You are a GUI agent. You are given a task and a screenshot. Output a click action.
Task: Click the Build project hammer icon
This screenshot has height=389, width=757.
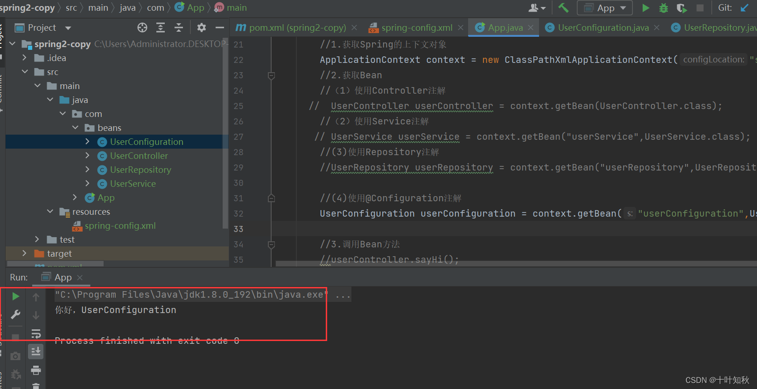coord(563,7)
